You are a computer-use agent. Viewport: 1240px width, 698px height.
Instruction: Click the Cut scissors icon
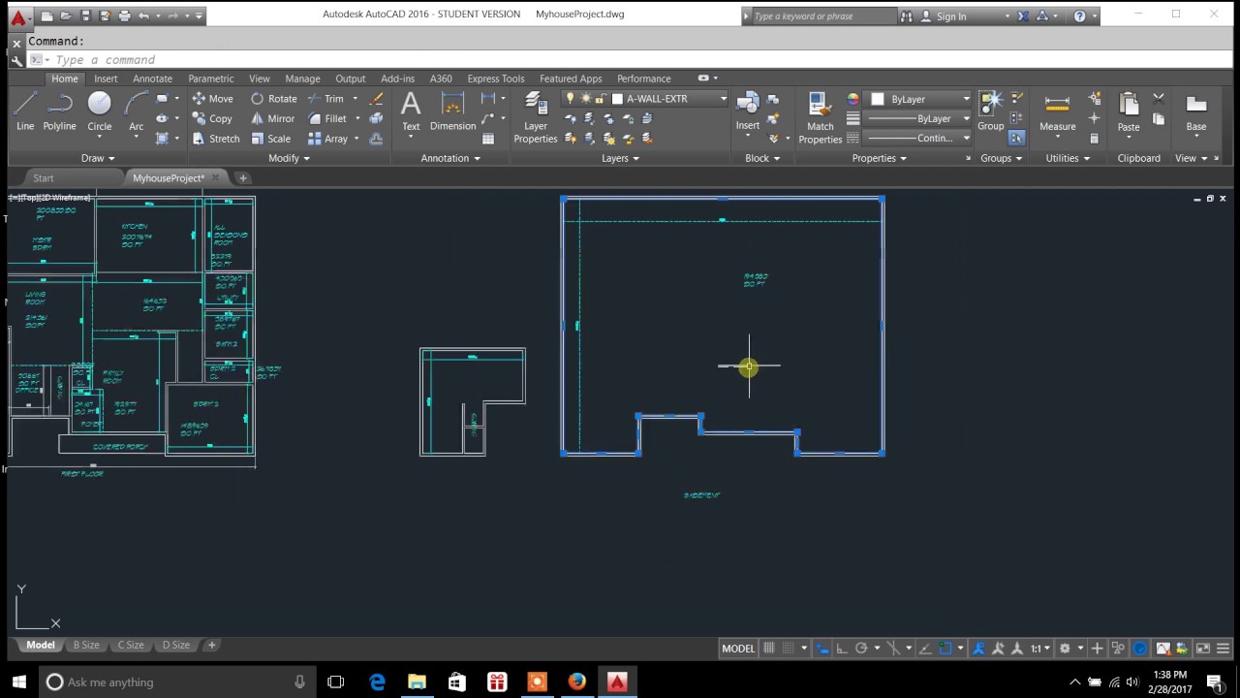click(x=1159, y=99)
